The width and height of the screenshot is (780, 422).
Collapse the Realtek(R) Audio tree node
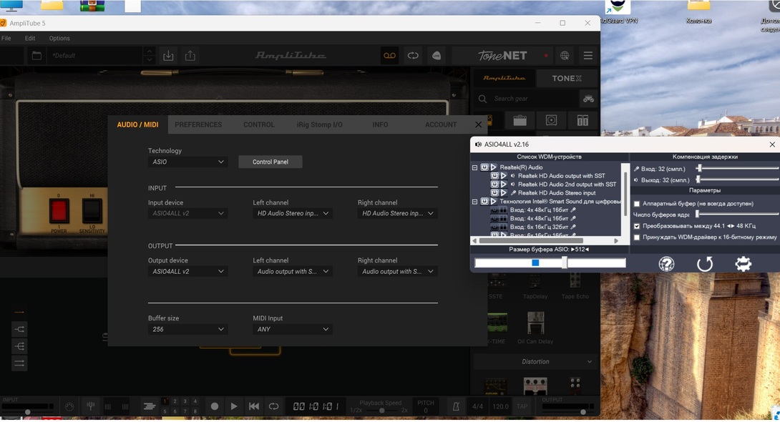pyautogui.click(x=474, y=167)
